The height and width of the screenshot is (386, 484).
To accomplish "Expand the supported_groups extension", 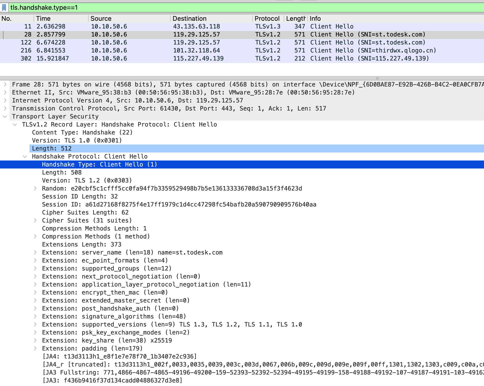I will pyautogui.click(x=35, y=268).
